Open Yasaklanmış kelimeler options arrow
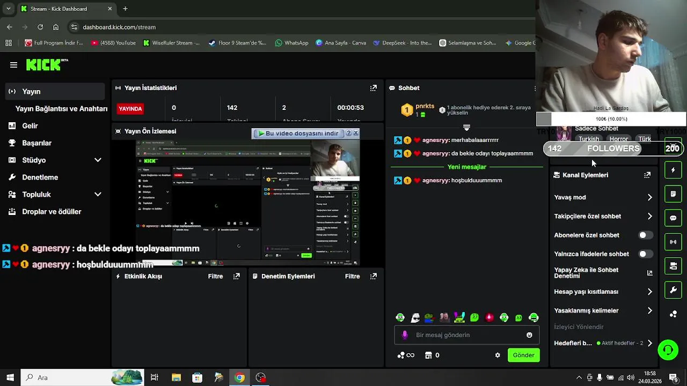687x386 pixels. coord(649,311)
